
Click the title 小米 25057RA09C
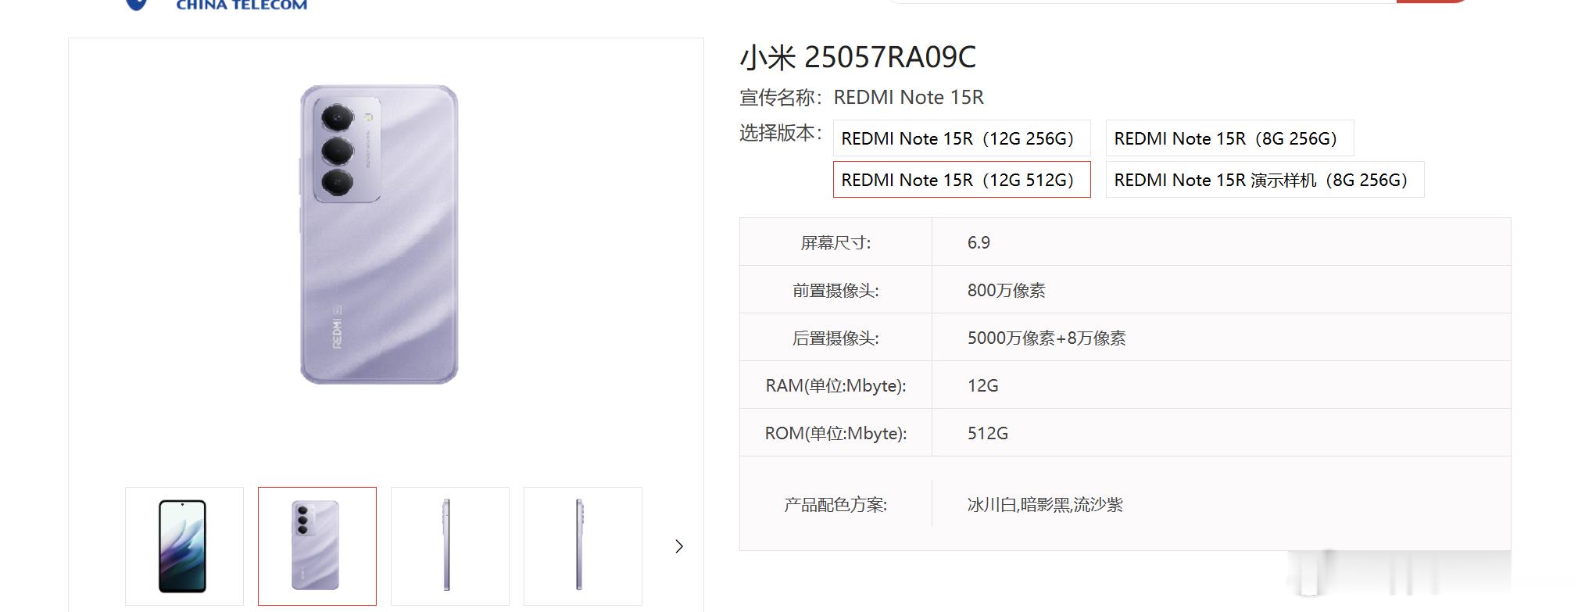coord(857,57)
